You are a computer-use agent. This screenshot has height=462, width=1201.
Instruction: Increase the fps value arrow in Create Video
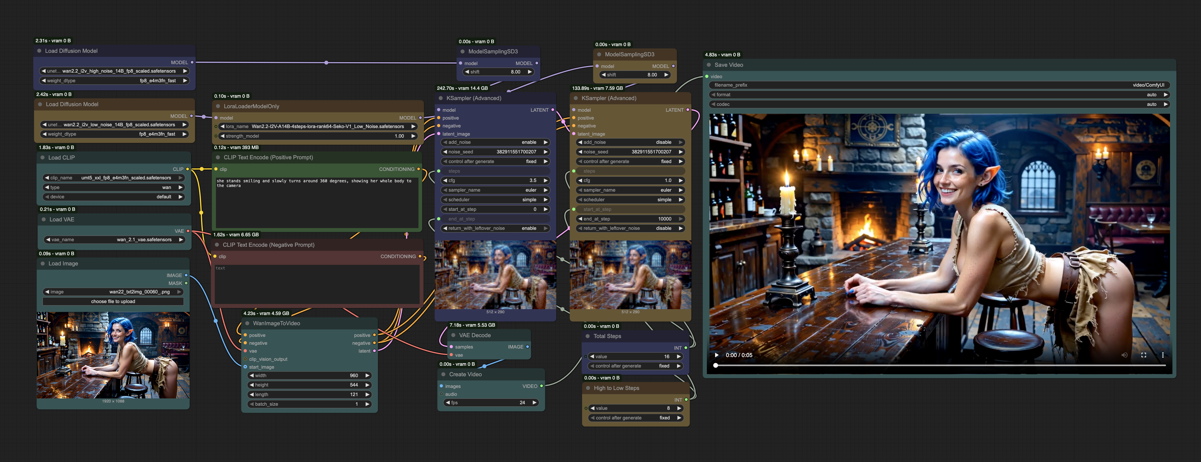[x=534, y=403]
